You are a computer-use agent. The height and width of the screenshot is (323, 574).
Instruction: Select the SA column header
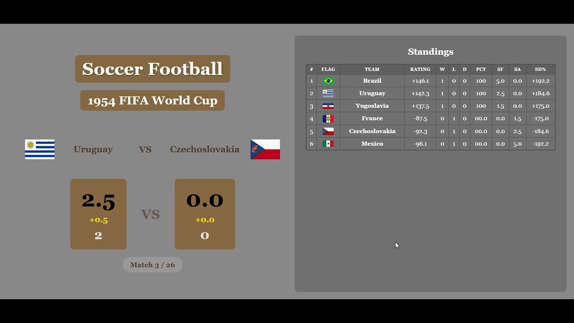pos(517,70)
